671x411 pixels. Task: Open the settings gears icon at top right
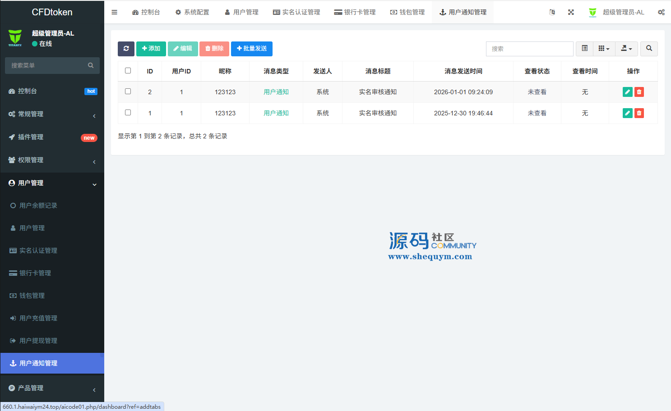coord(661,12)
